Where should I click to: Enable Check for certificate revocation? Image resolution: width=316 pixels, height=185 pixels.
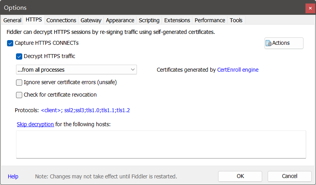[19, 95]
